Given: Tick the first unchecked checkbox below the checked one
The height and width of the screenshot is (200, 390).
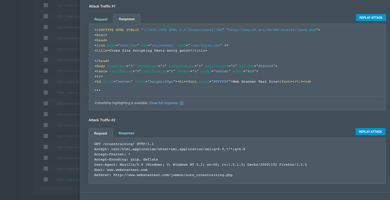Looking at the screenshot, I should click(x=46, y=16).
